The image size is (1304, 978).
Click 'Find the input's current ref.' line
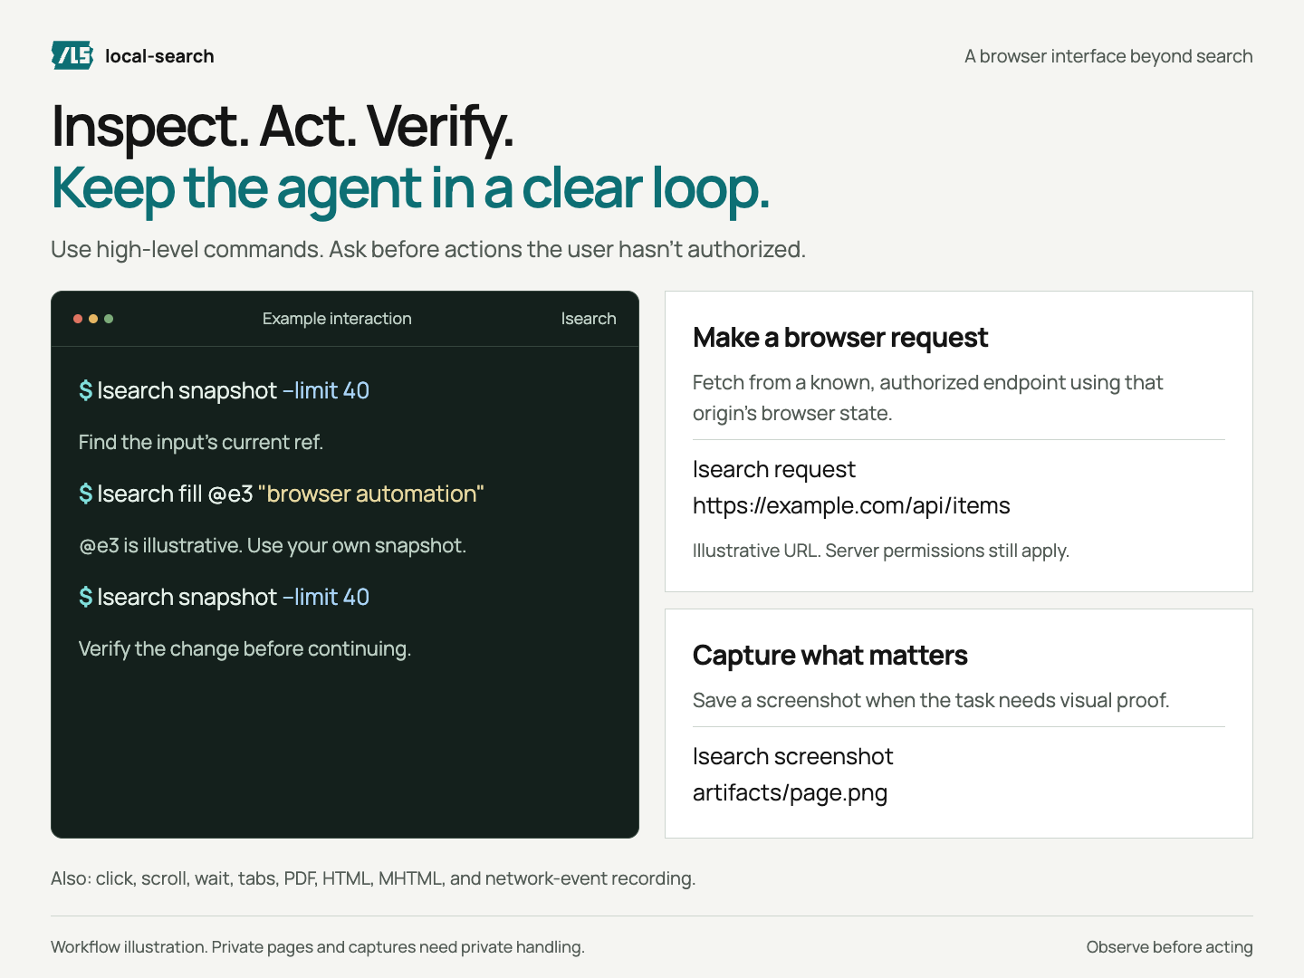point(201,442)
